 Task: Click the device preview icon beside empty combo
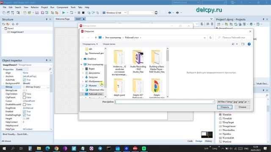pyautogui.click(x=156, y=13)
